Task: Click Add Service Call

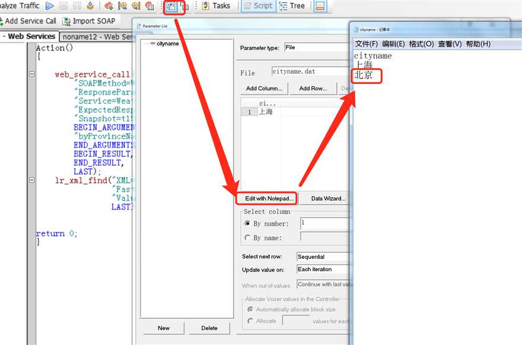Action: tap(28, 21)
